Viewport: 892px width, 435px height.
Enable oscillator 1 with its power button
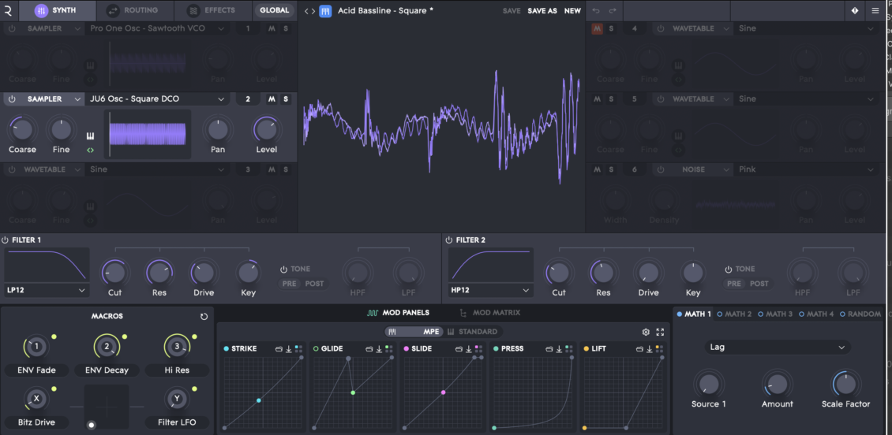tap(12, 28)
